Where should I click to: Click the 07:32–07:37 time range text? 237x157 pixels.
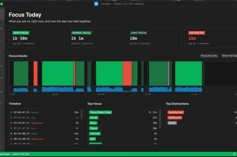tap(22, 123)
